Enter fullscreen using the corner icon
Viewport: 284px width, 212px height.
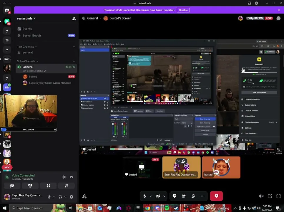[x=278, y=196]
